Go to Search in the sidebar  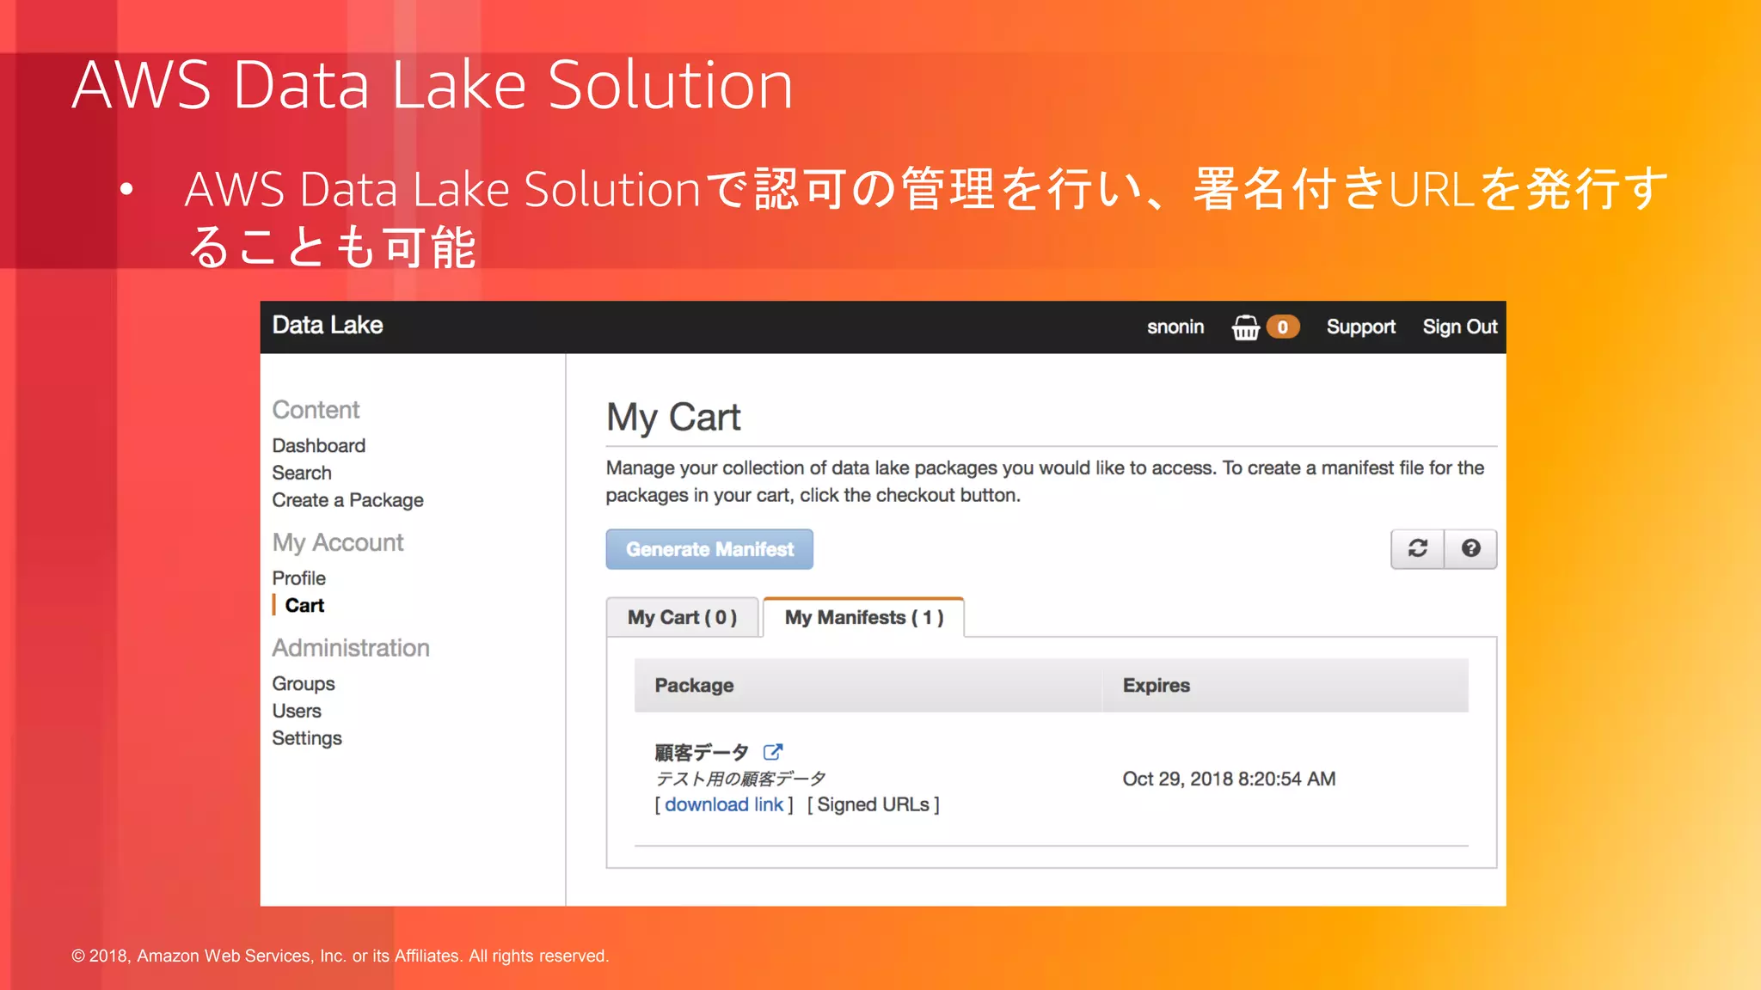pyautogui.click(x=302, y=473)
